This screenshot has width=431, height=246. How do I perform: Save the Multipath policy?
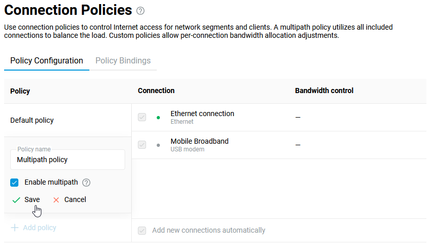27,200
